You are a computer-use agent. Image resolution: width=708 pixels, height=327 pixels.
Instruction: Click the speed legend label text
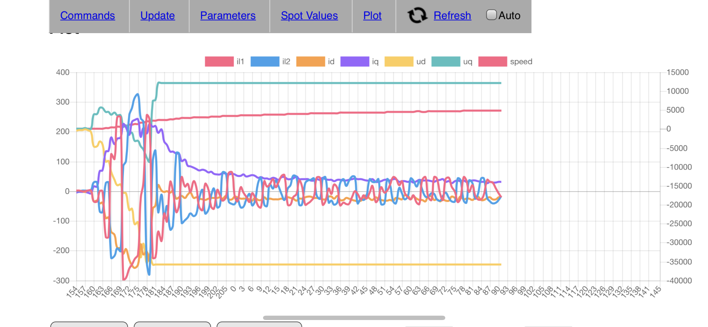point(521,62)
